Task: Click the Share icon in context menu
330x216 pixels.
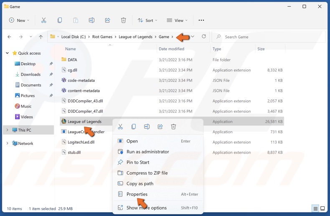Action: tap(160, 127)
